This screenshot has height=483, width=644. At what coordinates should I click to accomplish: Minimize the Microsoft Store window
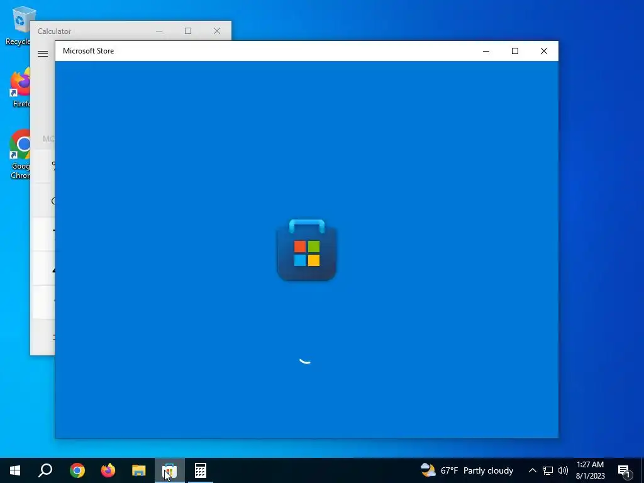point(486,51)
